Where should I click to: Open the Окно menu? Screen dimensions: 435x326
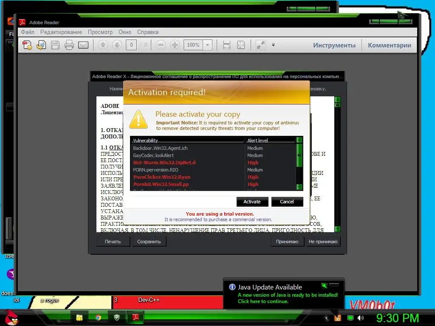pos(125,32)
